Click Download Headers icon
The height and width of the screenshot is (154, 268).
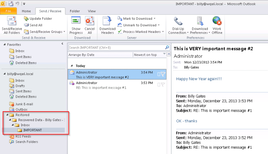click(107, 21)
